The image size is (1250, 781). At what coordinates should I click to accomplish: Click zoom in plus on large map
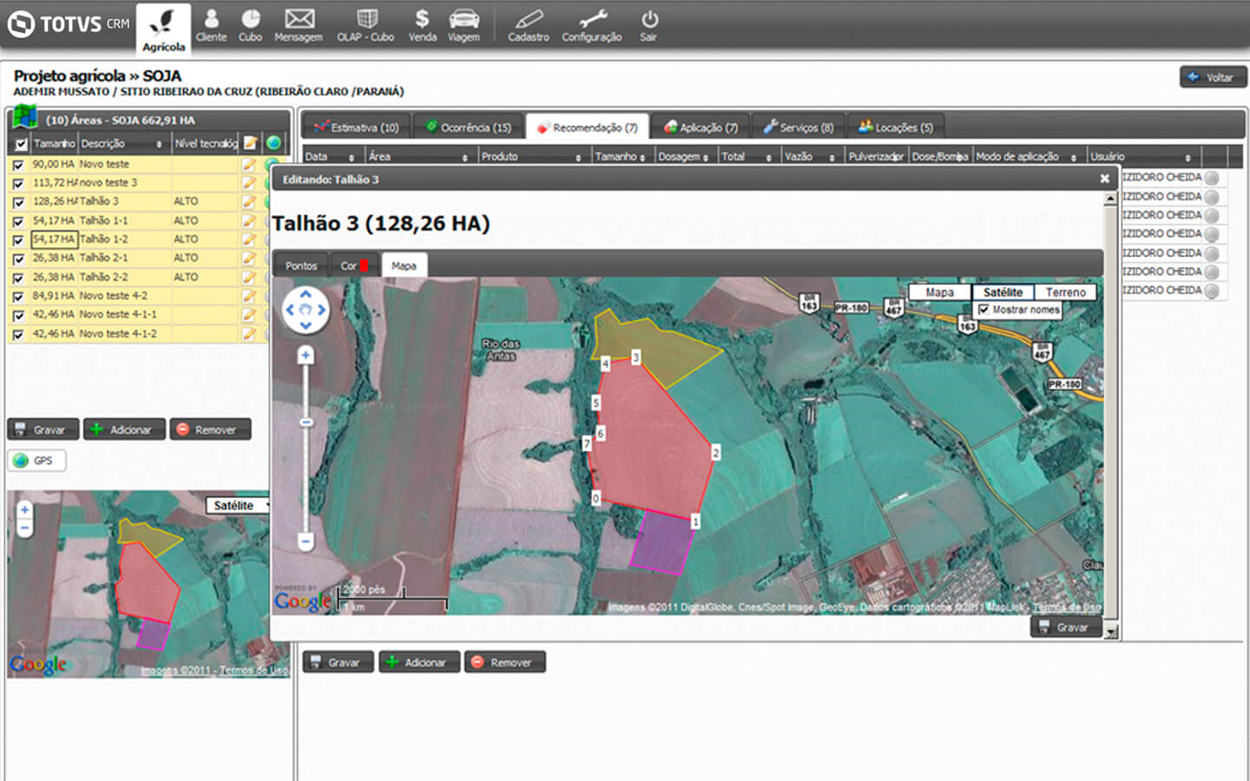(306, 355)
